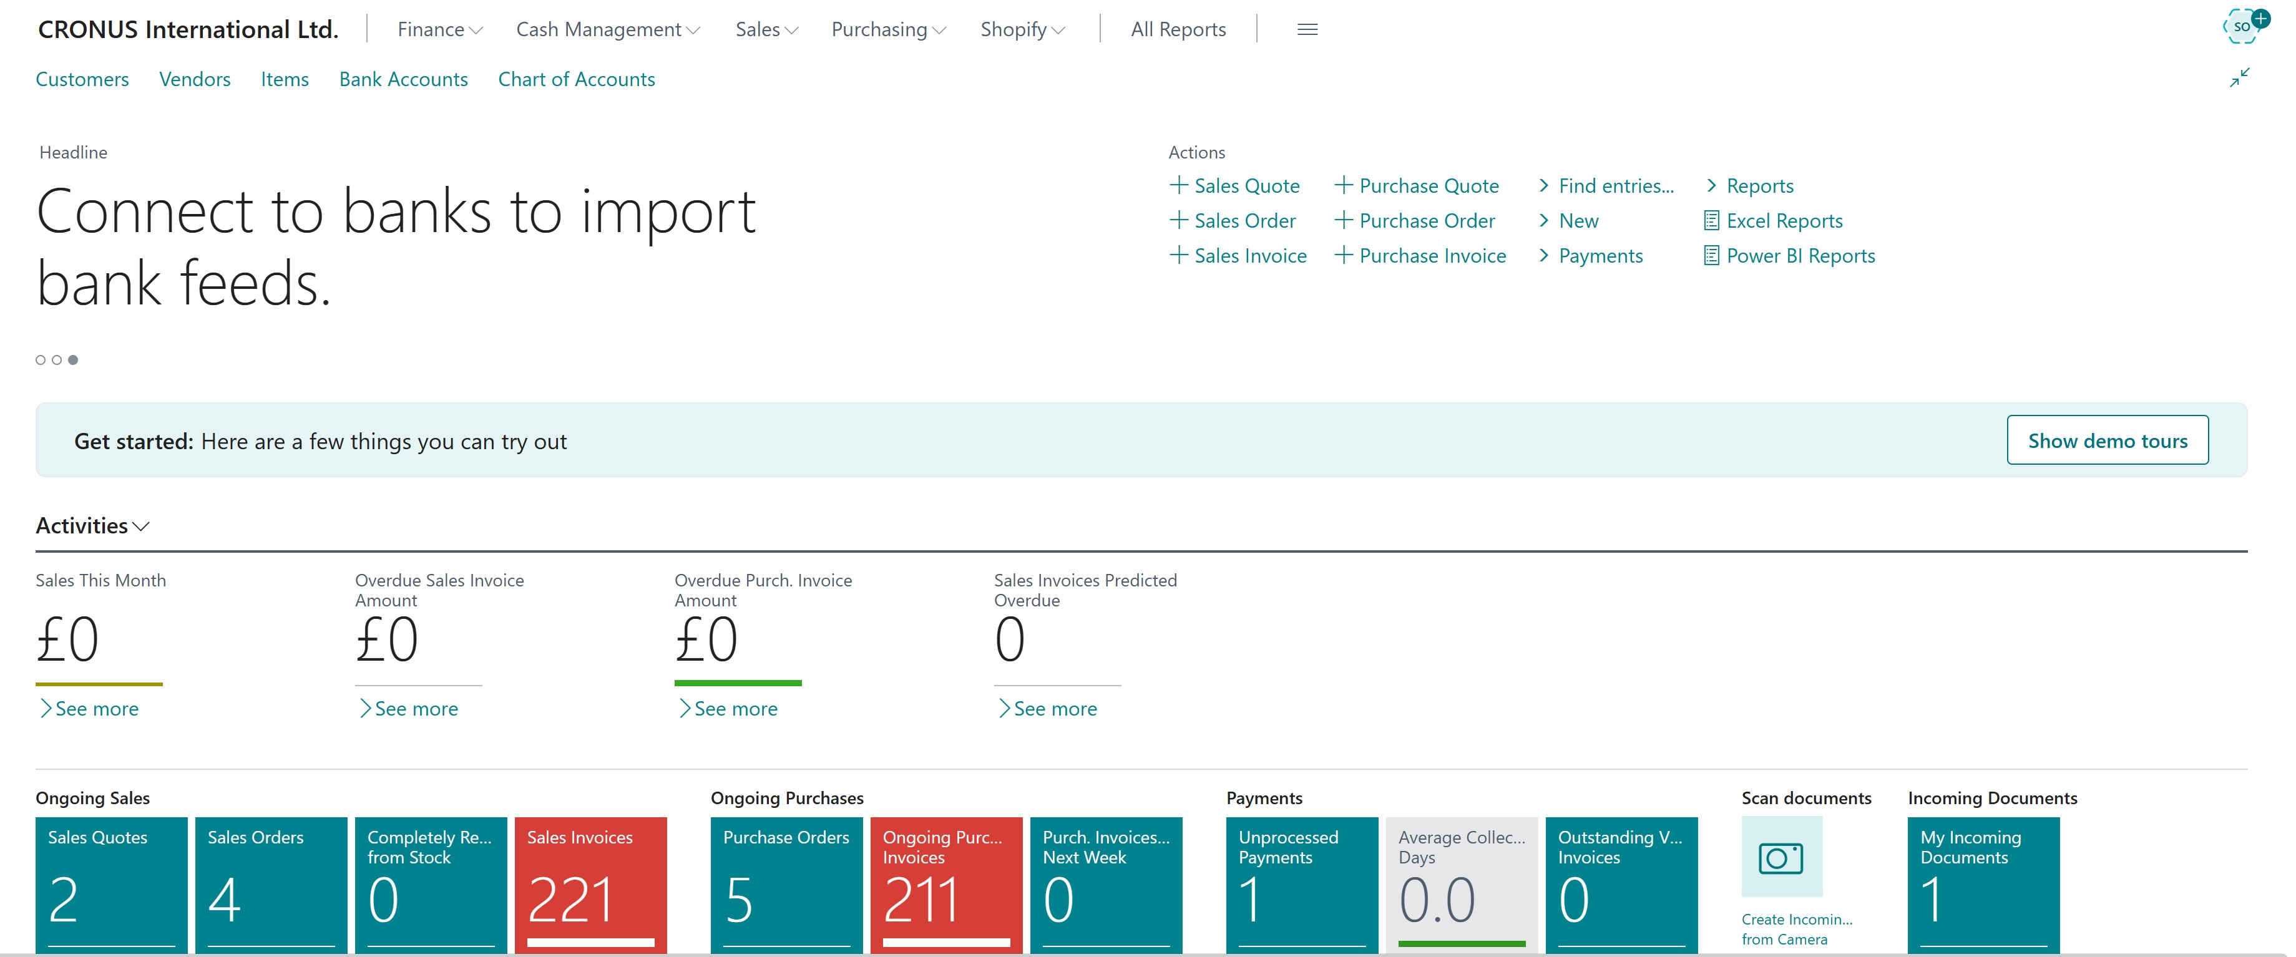Screen dimensions: 2296x957
Task: Collapse the Activities section chevron
Action: pos(141,527)
